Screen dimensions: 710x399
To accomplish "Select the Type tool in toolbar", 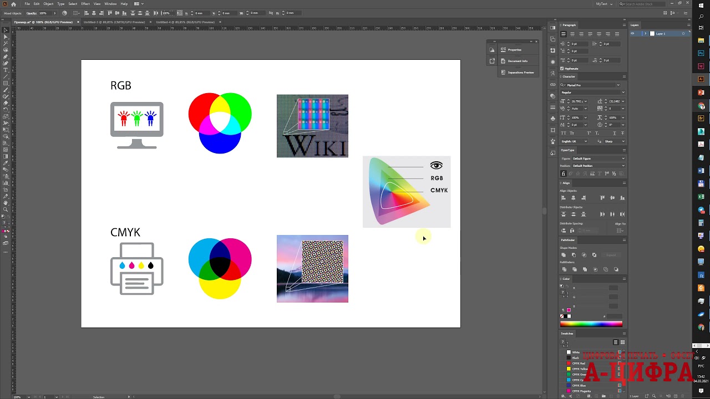I will (x=6, y=70).
